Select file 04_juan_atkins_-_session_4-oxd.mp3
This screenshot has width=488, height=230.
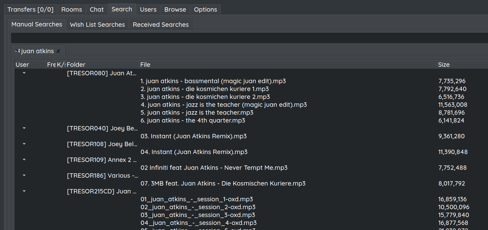coord(199,223)
